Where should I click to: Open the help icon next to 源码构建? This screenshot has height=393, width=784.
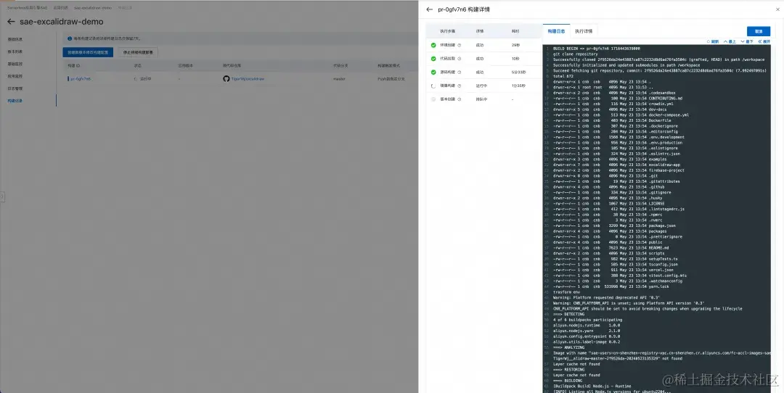459,72
